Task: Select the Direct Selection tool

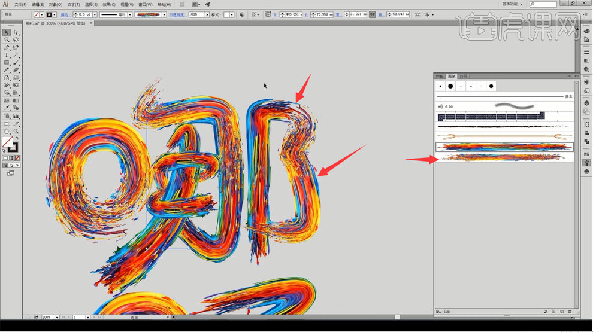Action: click(16, 32)
